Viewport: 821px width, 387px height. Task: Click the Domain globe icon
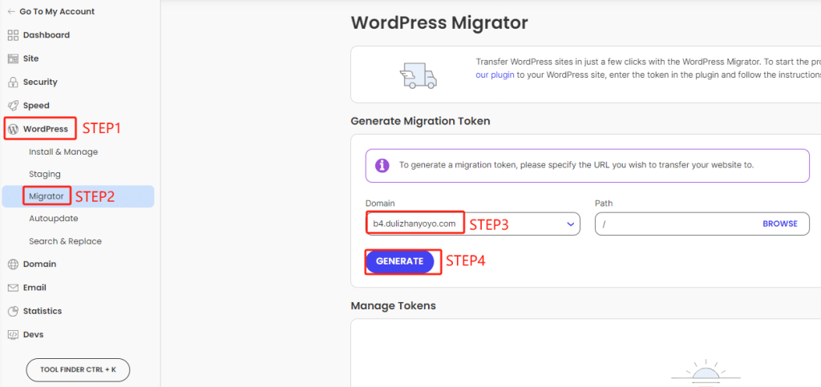click(x=13, y=264)
